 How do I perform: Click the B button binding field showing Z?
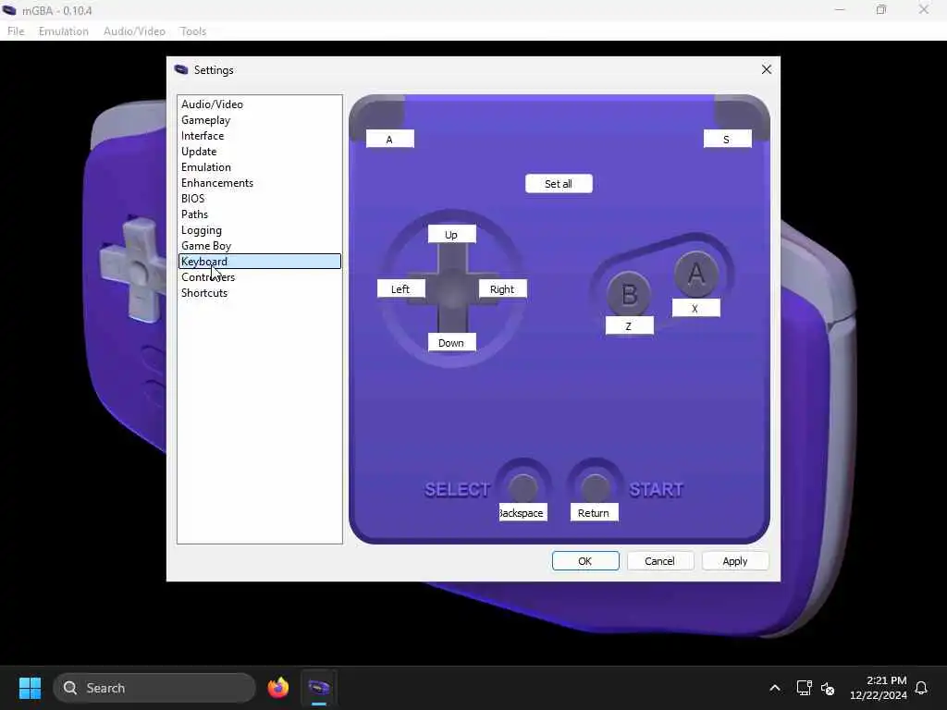tap(629, 326)
